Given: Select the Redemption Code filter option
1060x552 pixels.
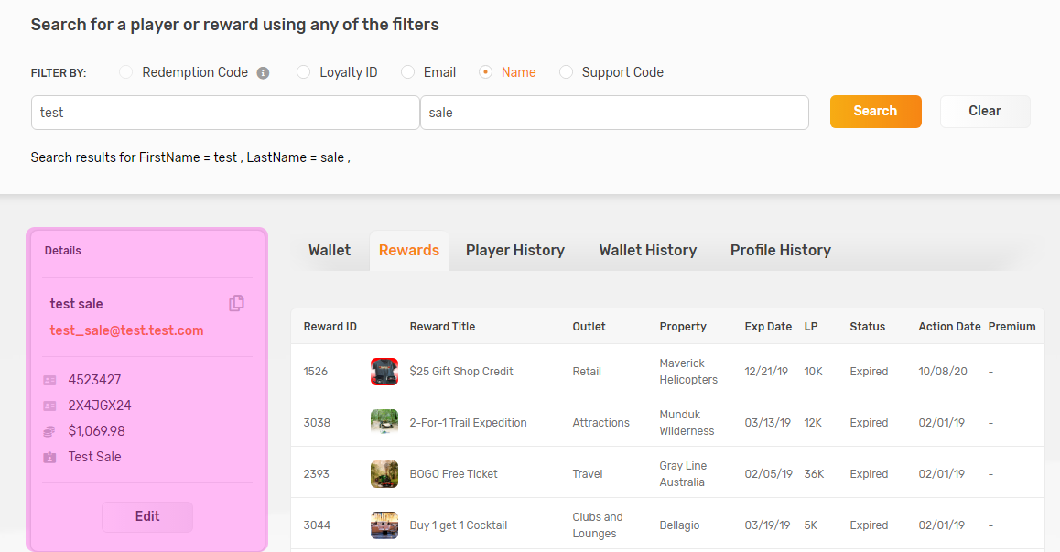Looking at the screenshot, I should tap(126, 72).
